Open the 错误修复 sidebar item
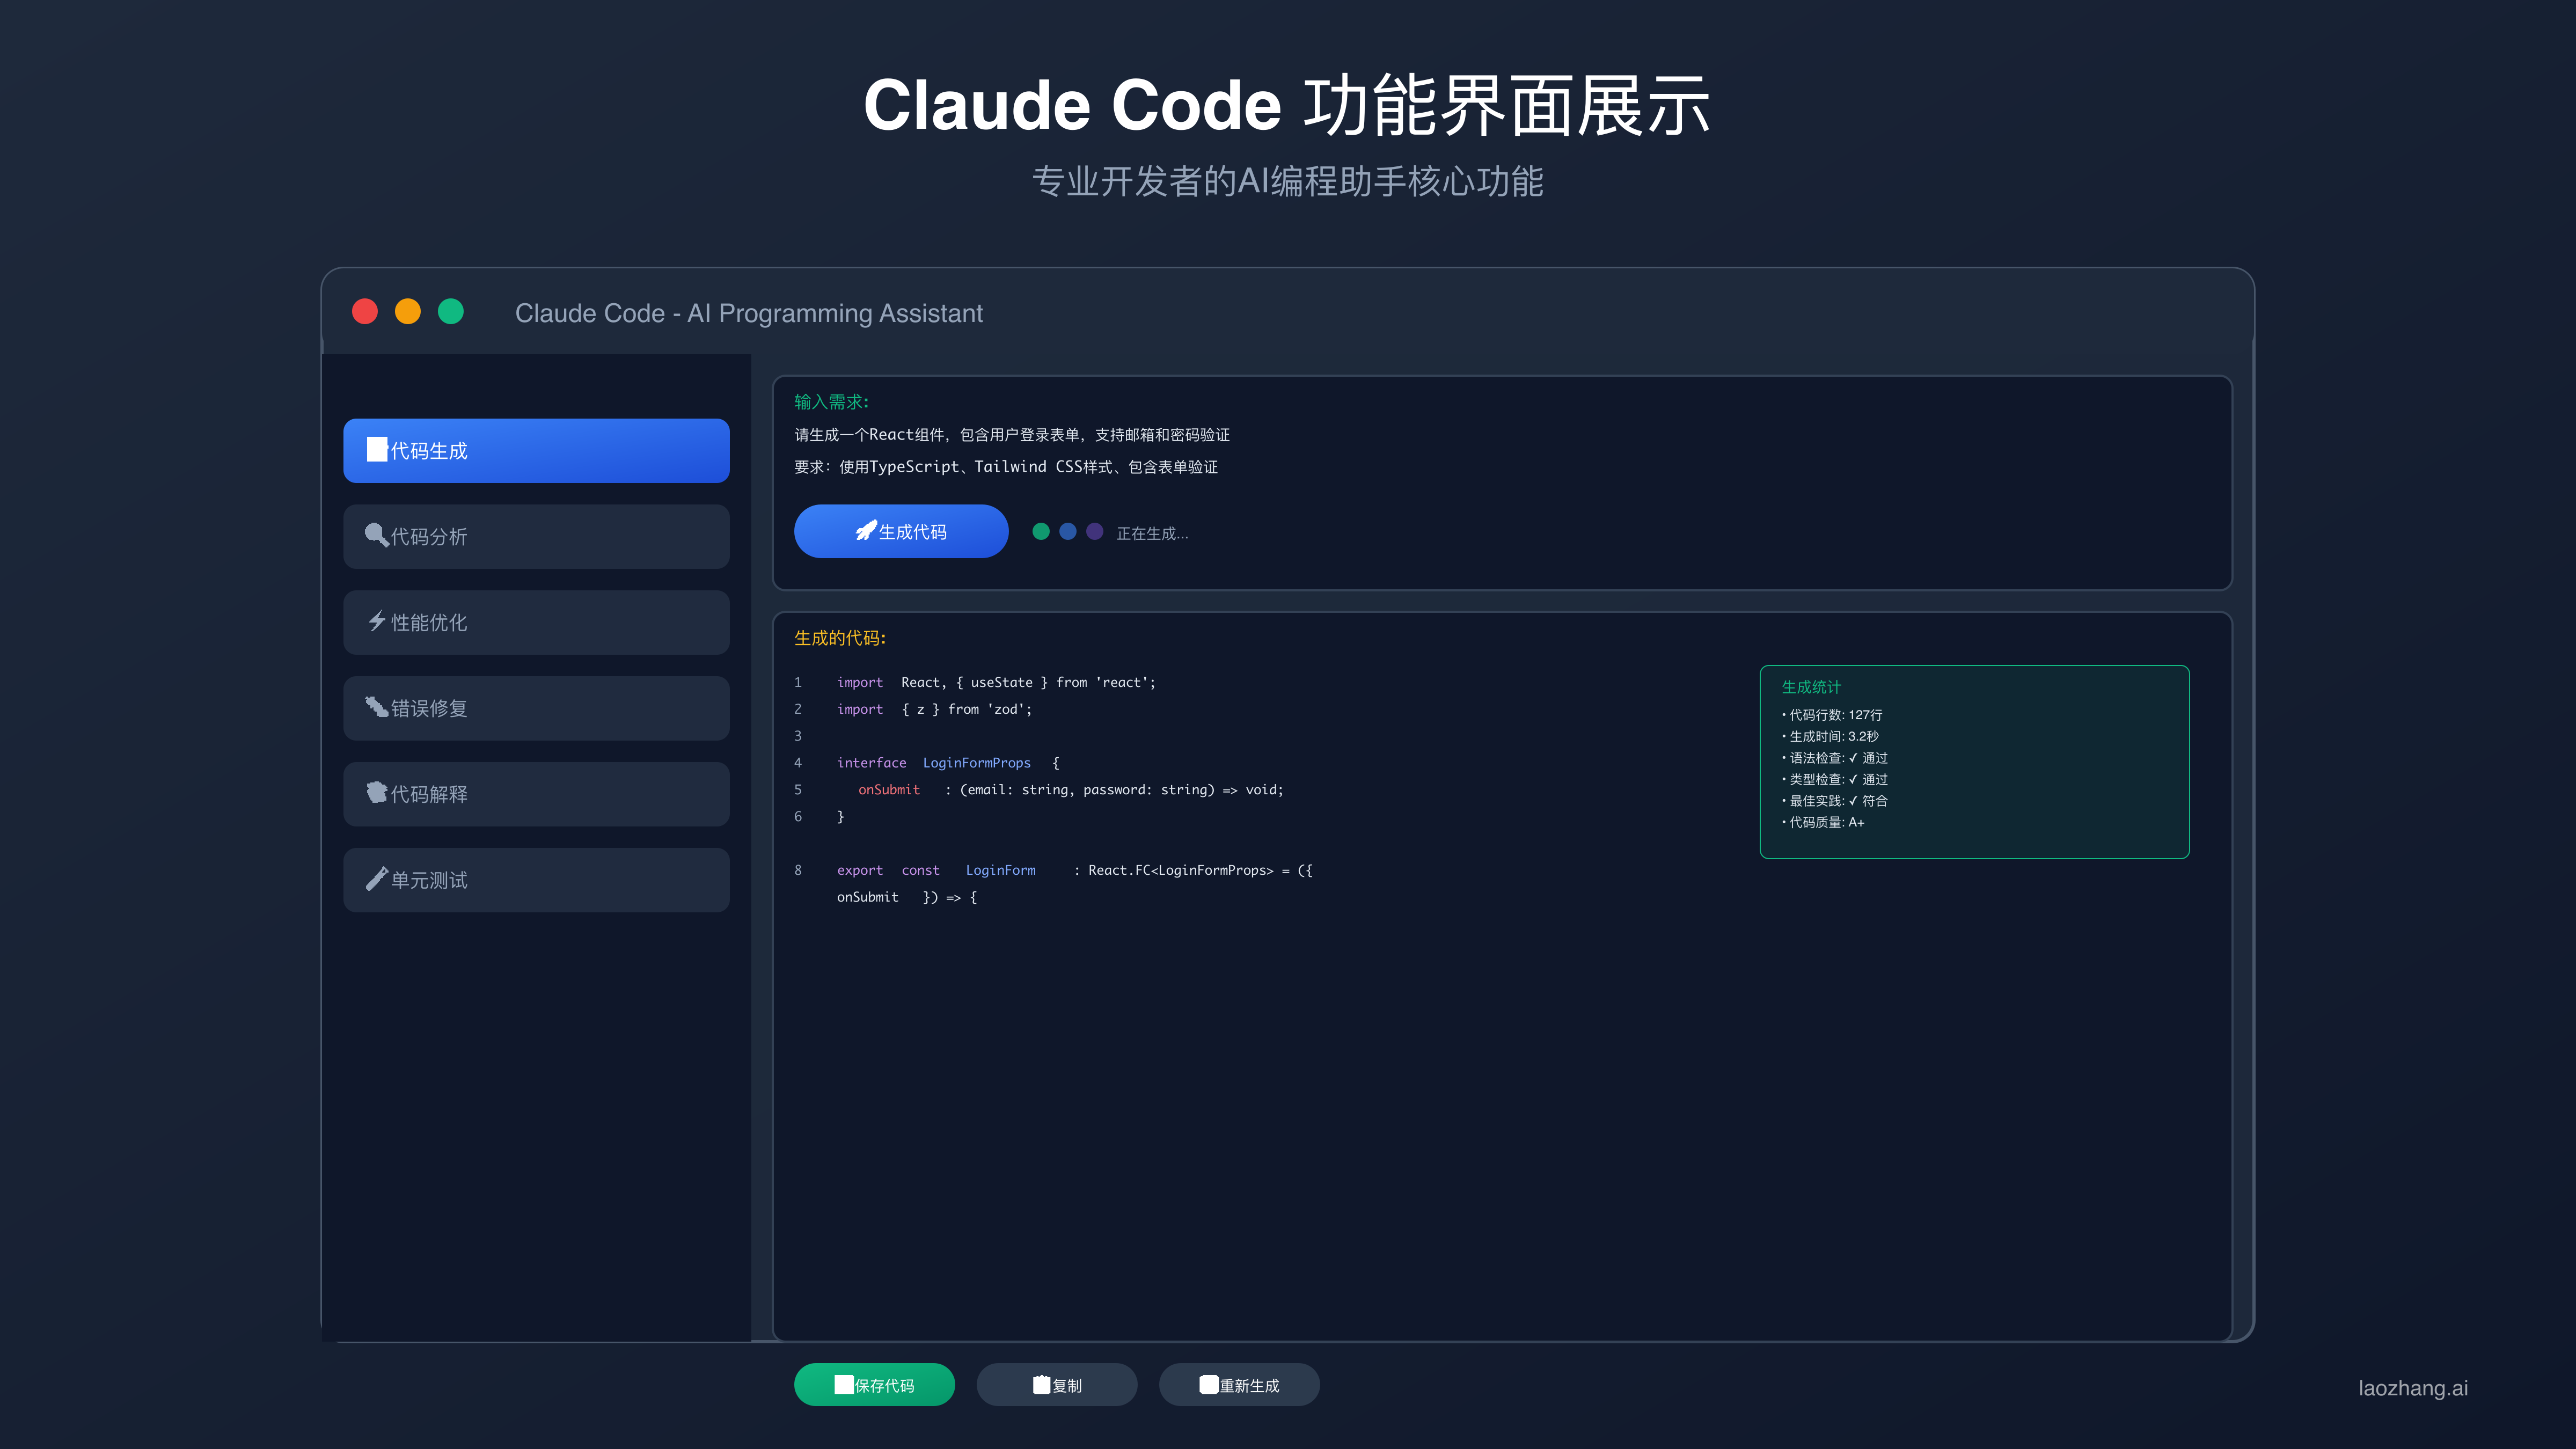Screen dimensions: 2576x1449 tap(536, 708)
